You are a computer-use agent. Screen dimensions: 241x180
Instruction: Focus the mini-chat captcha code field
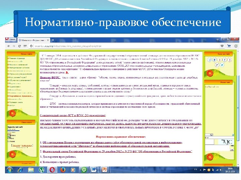(210, 142)
